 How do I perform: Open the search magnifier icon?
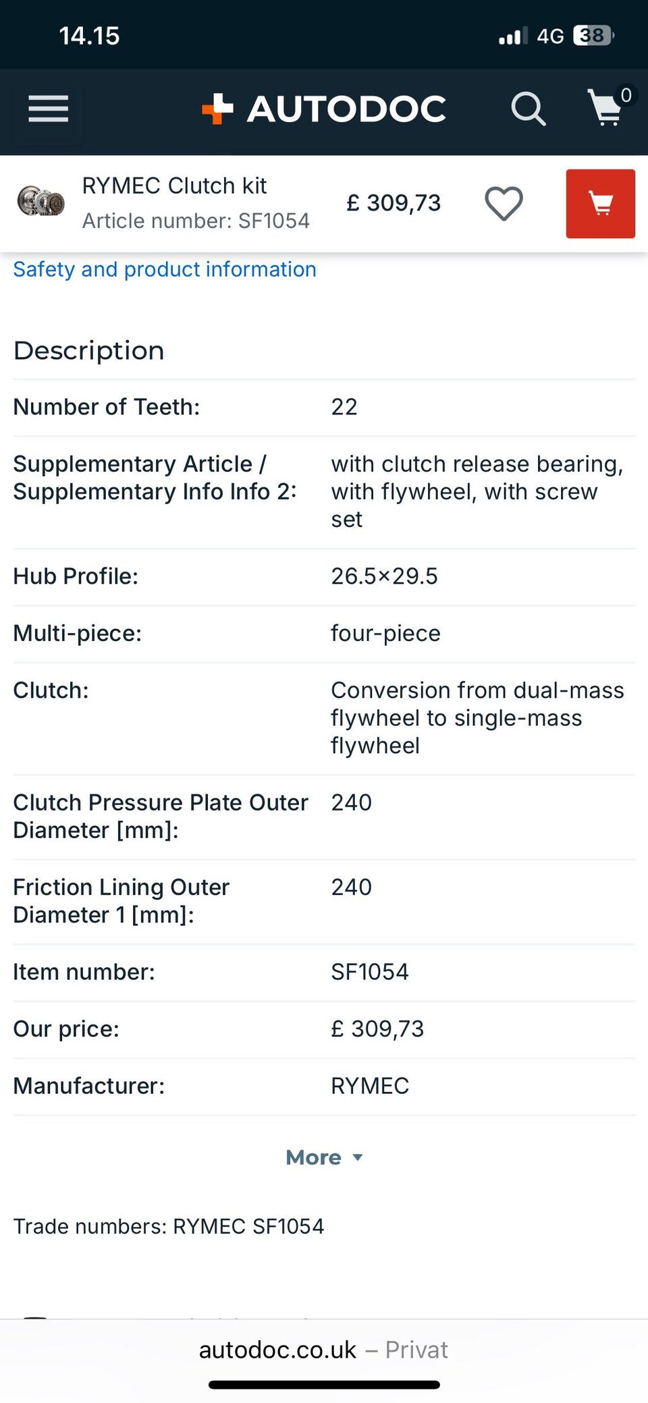[528, 109]
